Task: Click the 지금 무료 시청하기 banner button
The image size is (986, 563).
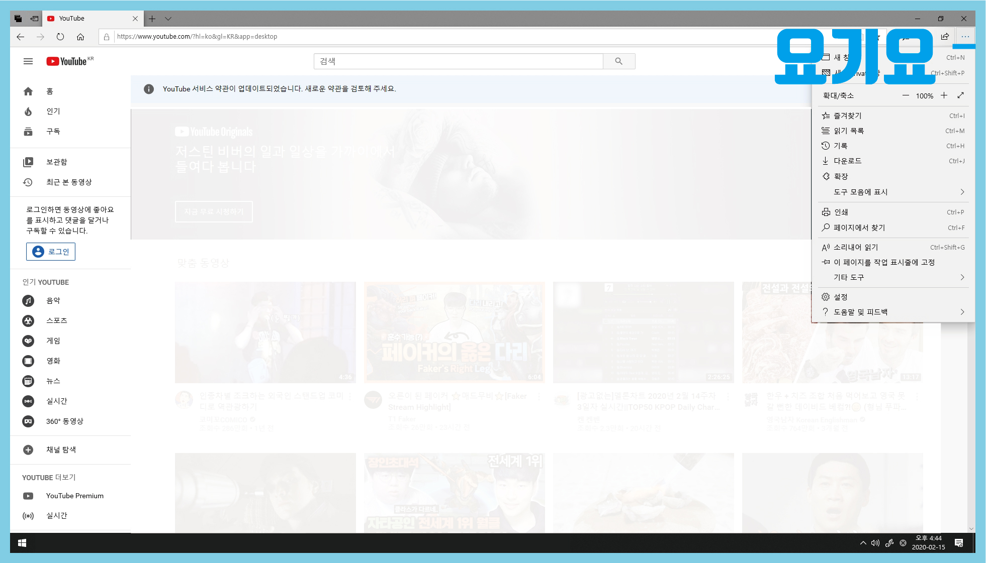Action: (214, 211)
